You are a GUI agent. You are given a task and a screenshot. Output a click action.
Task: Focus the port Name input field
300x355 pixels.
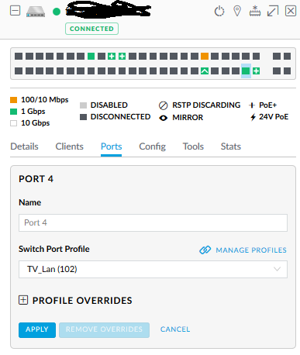153,222
